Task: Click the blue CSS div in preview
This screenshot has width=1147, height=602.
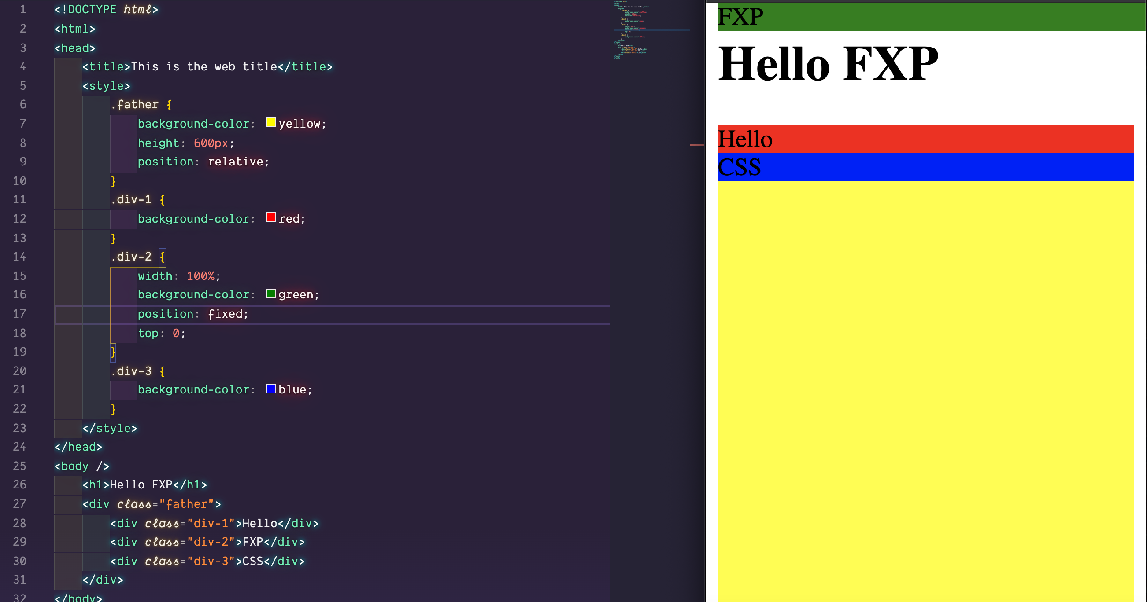Action: coord(925,167)
